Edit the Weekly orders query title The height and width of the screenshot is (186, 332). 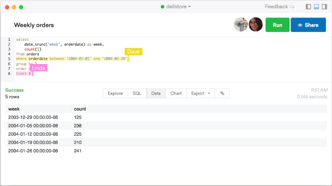(x=34, y=25)
